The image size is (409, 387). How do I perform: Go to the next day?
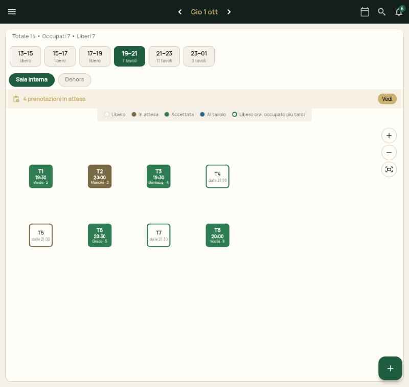[x=229, y=12]
